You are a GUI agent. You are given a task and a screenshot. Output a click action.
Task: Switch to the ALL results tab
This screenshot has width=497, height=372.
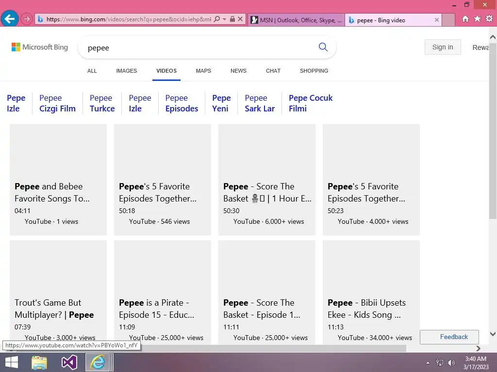[x=92, y=71]
